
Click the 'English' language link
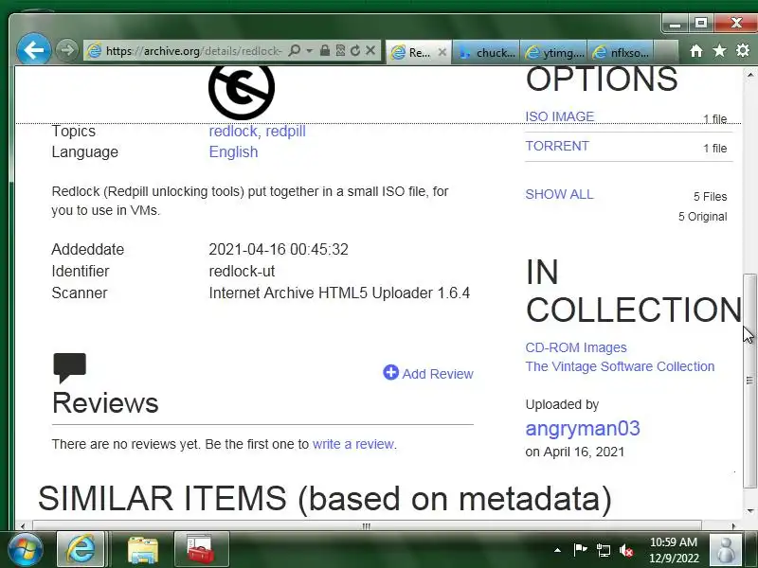[x=233, y=152]
